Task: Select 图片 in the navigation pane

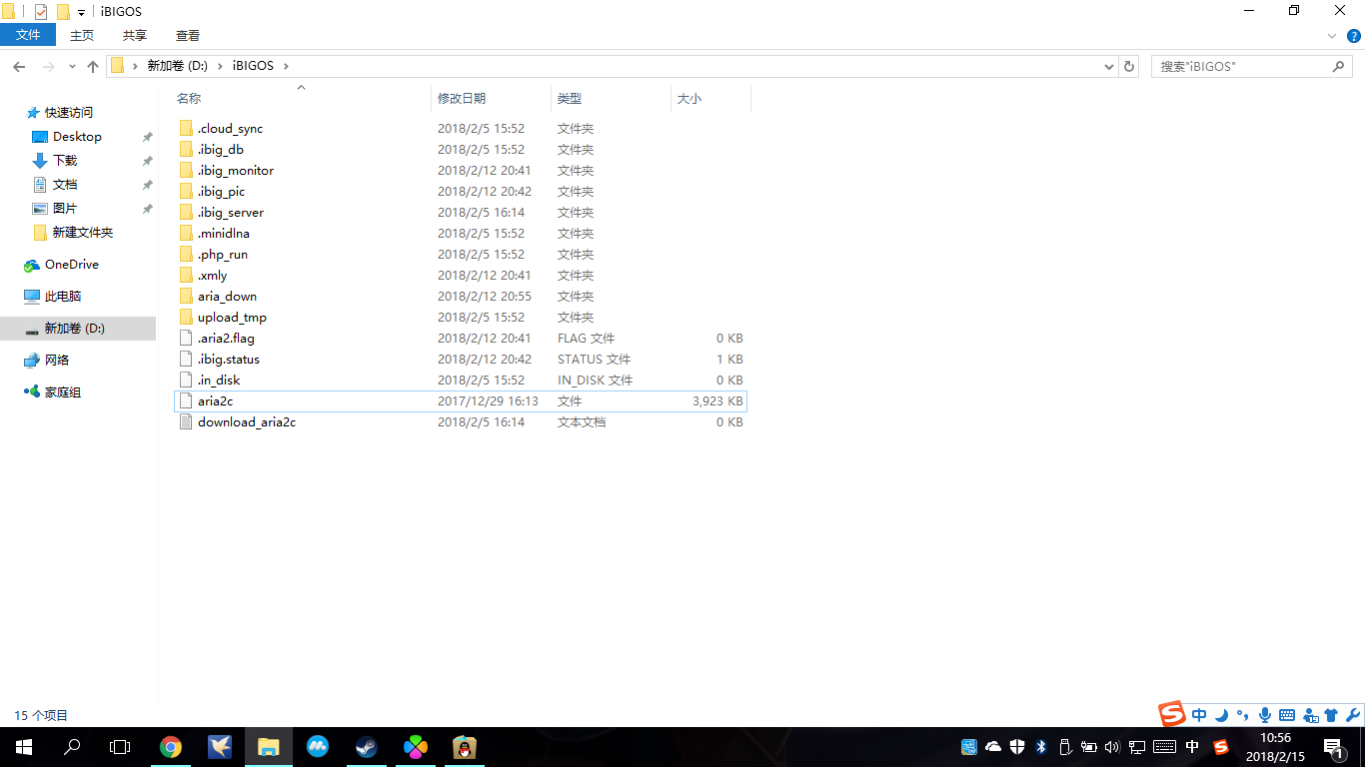Action: [65, 209]
